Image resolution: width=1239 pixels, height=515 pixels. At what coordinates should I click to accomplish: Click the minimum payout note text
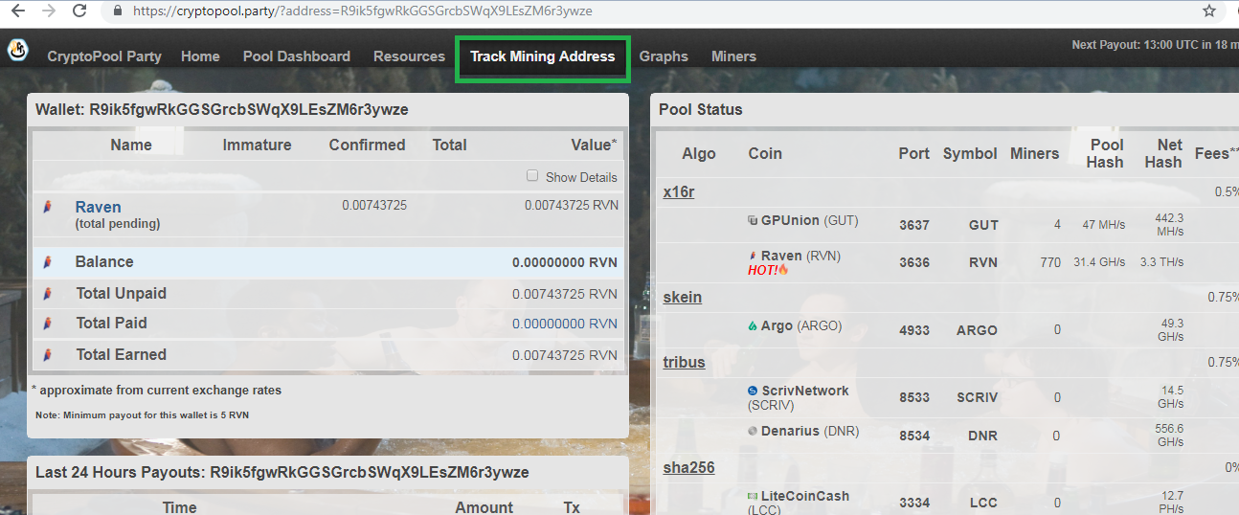pyautogui.click(x=143, y=414)
